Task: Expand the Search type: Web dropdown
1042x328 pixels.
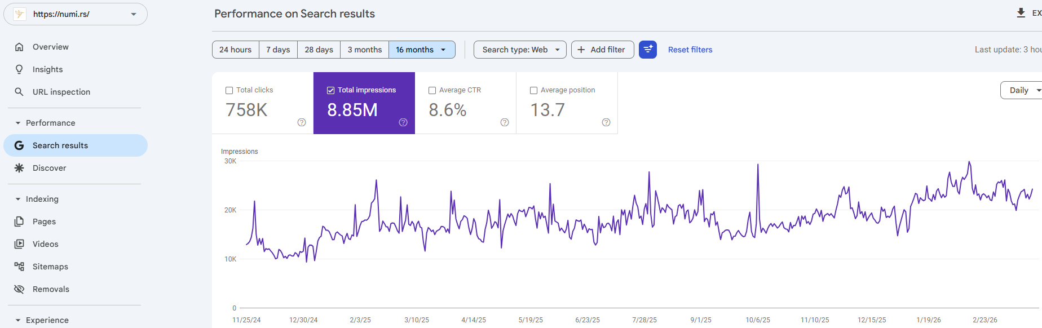Action: pos(520,50)
